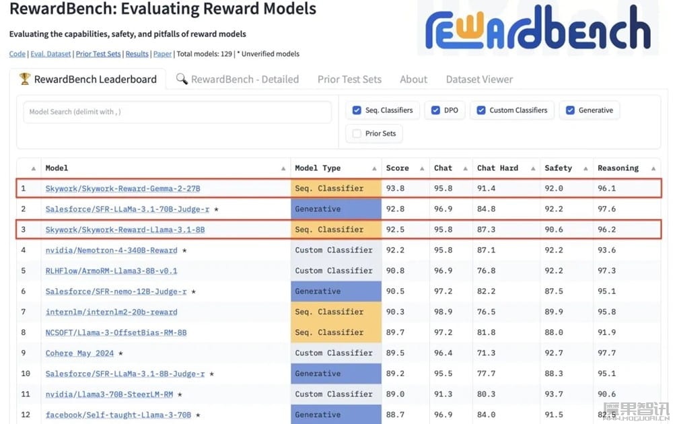Select Generative cell for SFR-nemo-12B row
Screen dimensions: 673x424
(x=336, y=291)
